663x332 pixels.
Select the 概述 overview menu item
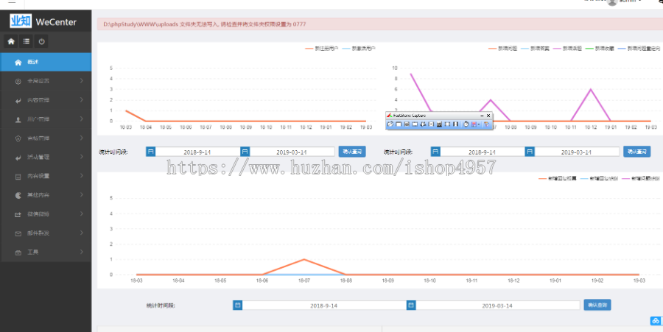pos(46,62)
